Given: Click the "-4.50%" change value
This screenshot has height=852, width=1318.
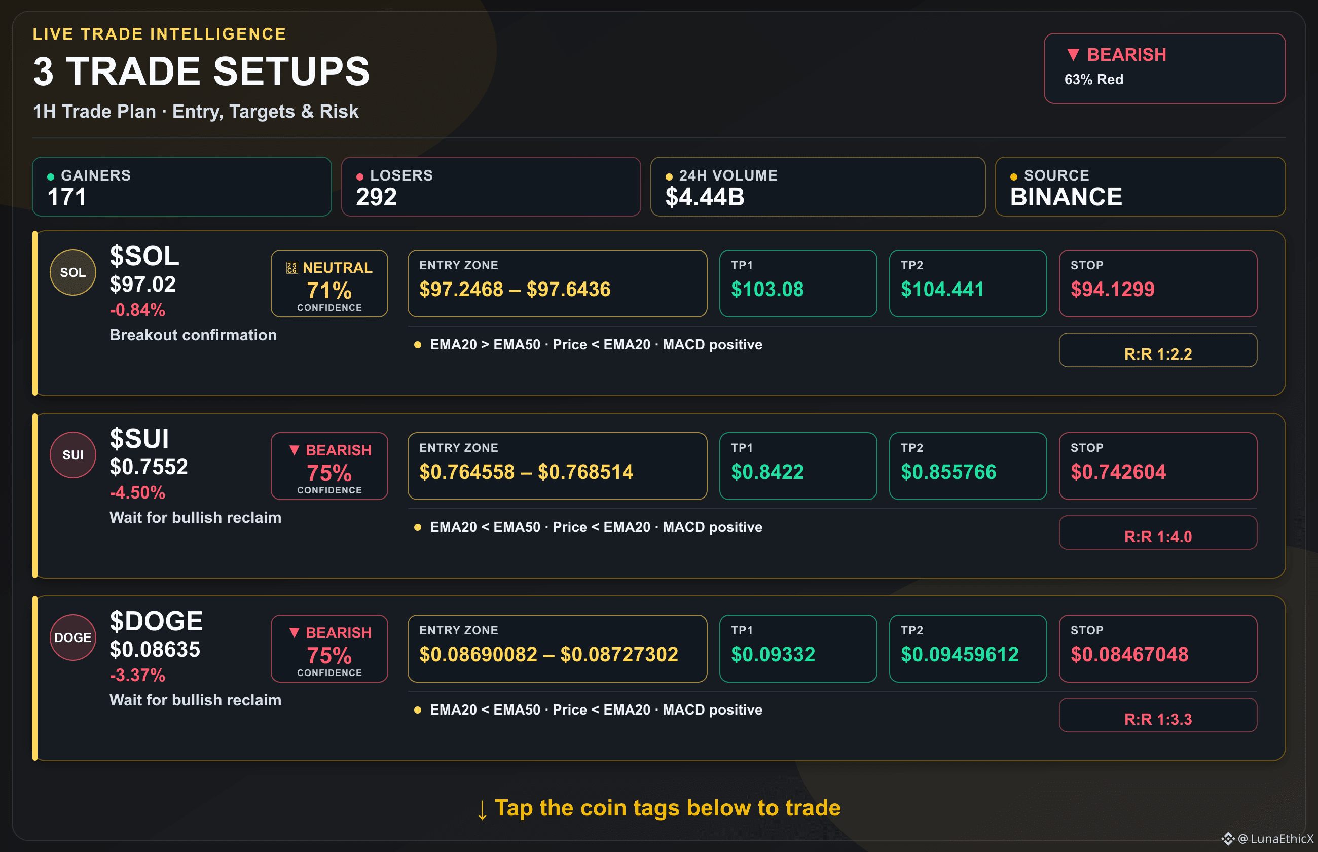Looking at the screenshot, I should click(137, 492).
